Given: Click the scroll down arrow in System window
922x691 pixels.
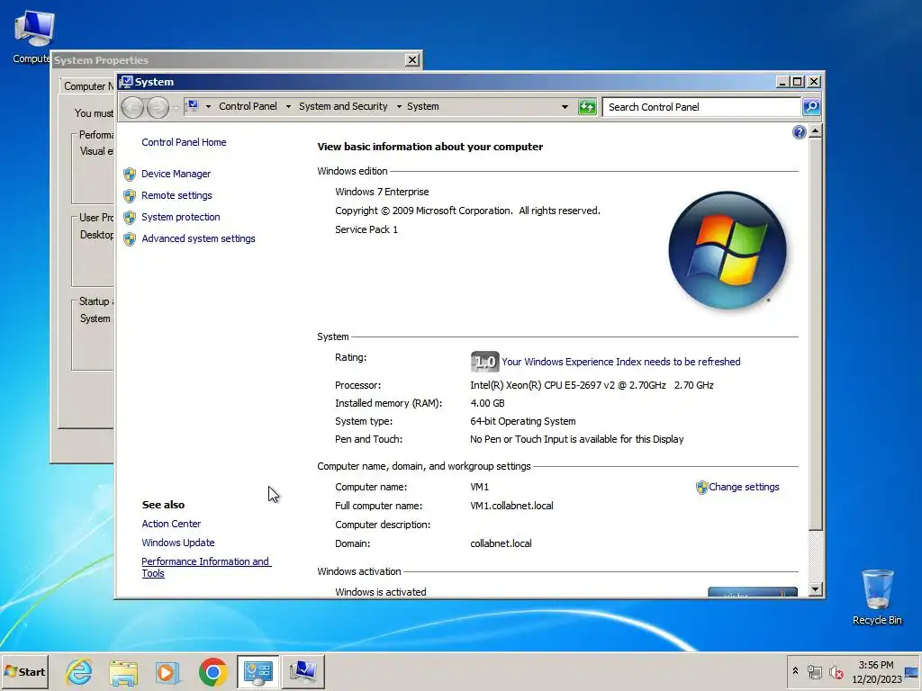Looking at the screenshot, I should (815, 589).
